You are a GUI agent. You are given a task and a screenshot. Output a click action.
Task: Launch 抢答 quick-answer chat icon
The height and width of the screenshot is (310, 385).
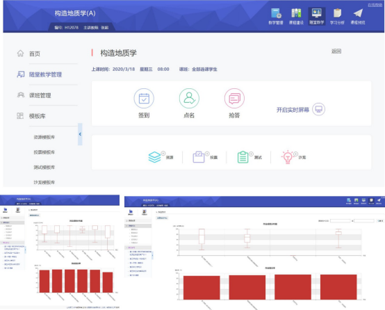[234, 99]
